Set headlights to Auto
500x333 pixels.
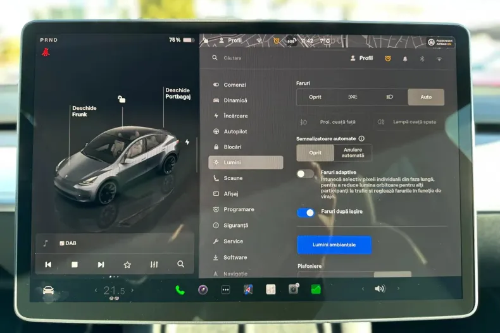coord(426,97)
